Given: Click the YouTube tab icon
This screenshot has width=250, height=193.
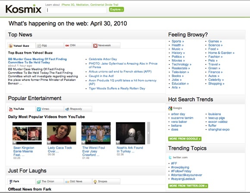Looking at the screenshot, I should click(x=11, y=109).
